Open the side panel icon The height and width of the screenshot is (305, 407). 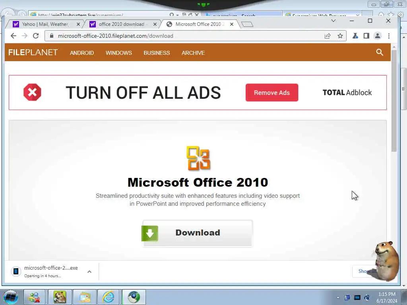(366, 36)
